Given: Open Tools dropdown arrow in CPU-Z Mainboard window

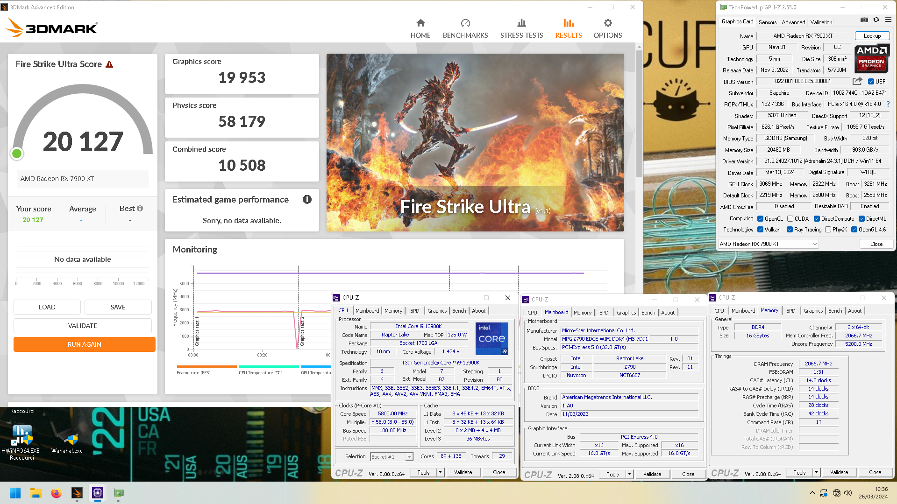Looking at the screenshot, I should [x=629, y=474].
